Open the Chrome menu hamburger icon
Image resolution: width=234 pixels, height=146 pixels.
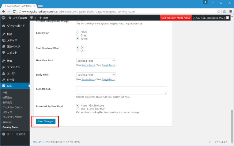(x=230, y=11)
